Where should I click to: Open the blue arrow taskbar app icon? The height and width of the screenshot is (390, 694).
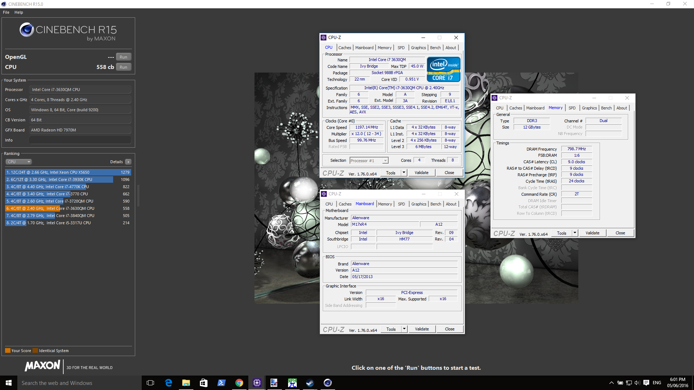coord(221,383)
